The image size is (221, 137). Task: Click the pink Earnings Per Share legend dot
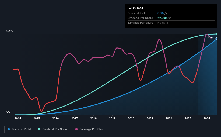(76, 129)
